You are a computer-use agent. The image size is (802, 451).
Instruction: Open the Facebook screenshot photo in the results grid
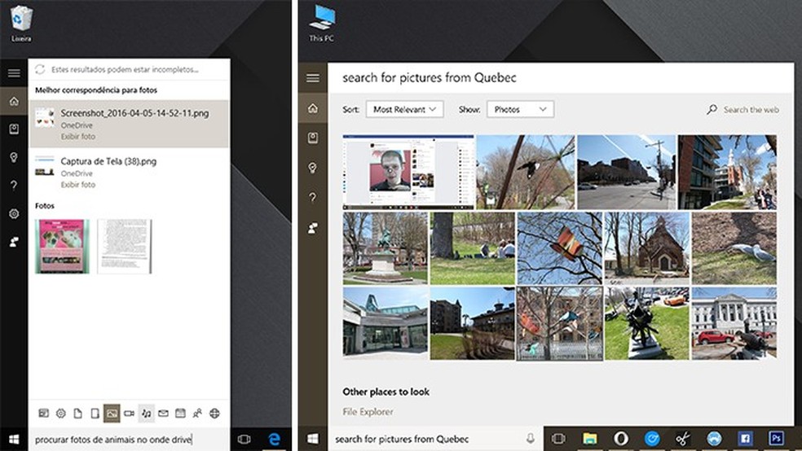pyautogui.click(x=408, y=172)
